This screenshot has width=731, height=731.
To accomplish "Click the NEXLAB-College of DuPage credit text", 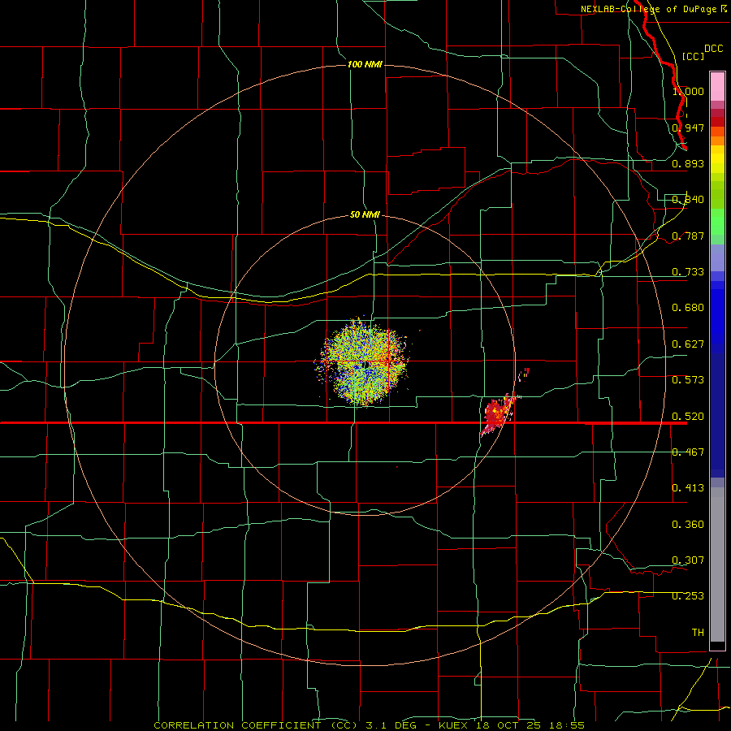I will pos(648,9).
